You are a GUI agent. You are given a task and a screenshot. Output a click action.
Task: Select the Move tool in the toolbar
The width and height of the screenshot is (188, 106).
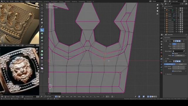pos(42,12)
